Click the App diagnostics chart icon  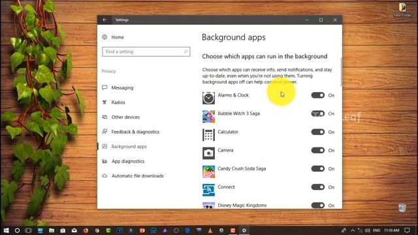click(x=104, y=161)
